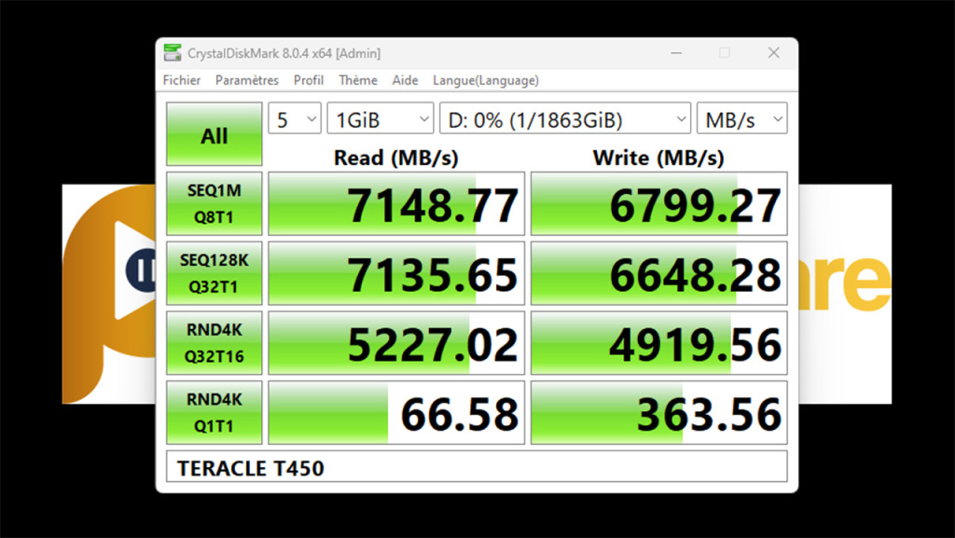Image resolution: width=955 pixels, height=538 pixels.
Task: Click the SEQ1M read result 7148.77
Action: (396, 204)
